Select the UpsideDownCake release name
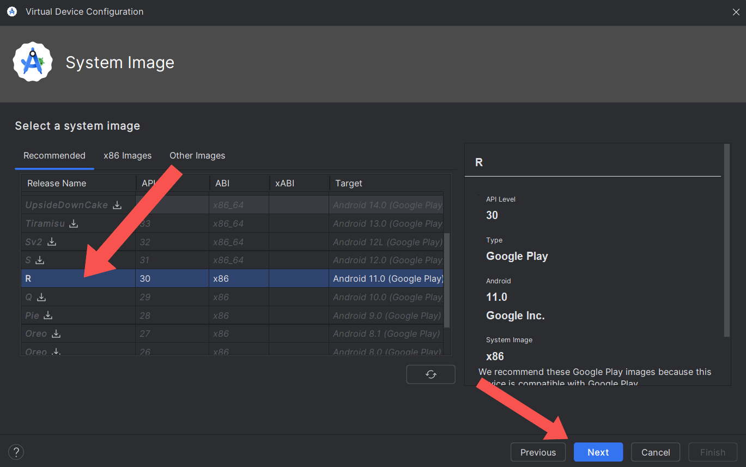This screenshot has height=467, width=746. pos(66,205)
